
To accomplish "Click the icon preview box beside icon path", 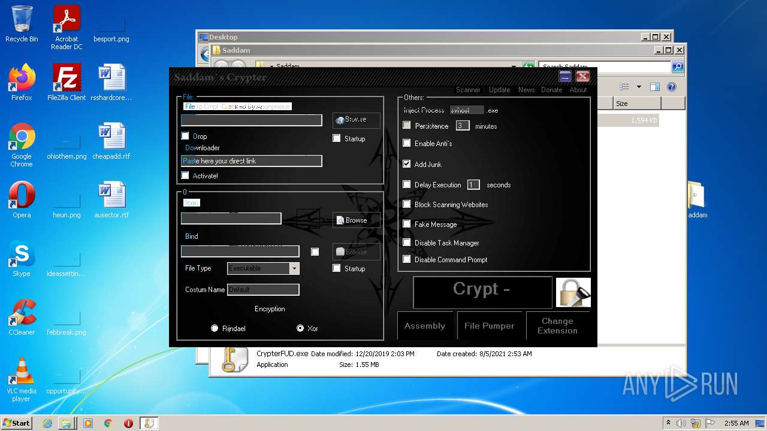I will (x=309, y=218).
